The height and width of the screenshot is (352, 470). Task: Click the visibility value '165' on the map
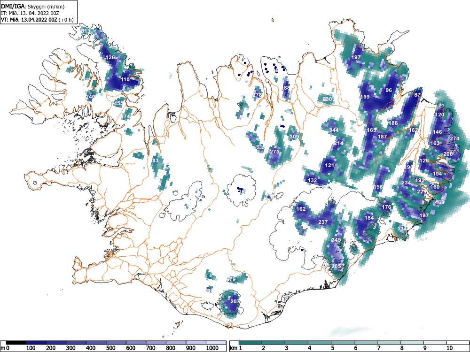tap(371, 130)
